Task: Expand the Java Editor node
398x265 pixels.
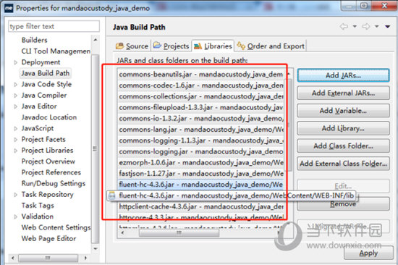Action: click(15, 106)
